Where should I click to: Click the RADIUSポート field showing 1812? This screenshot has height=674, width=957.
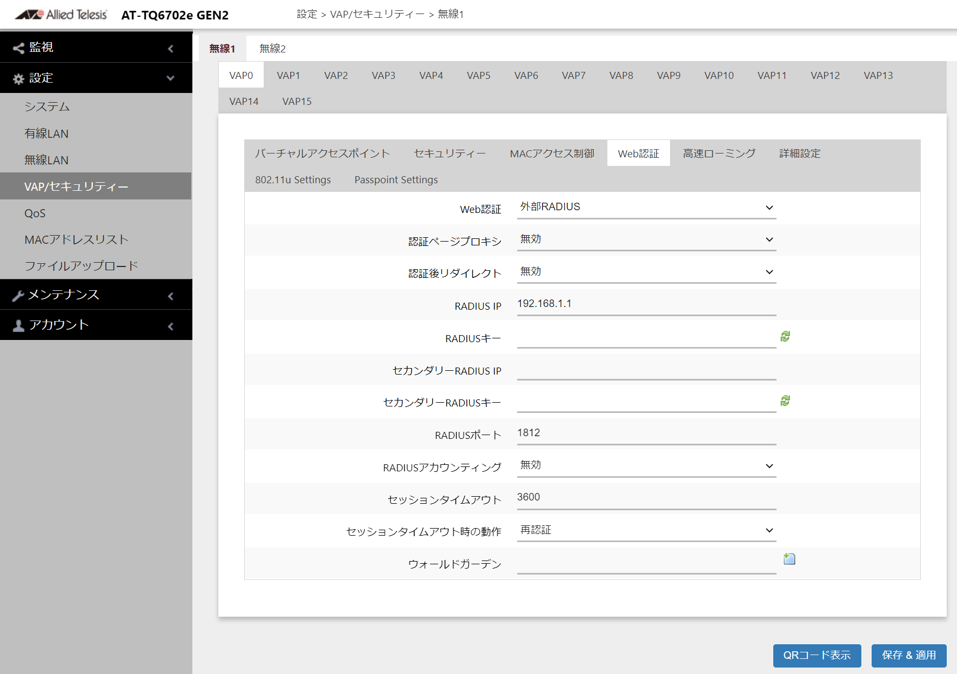tap(646, 433)
